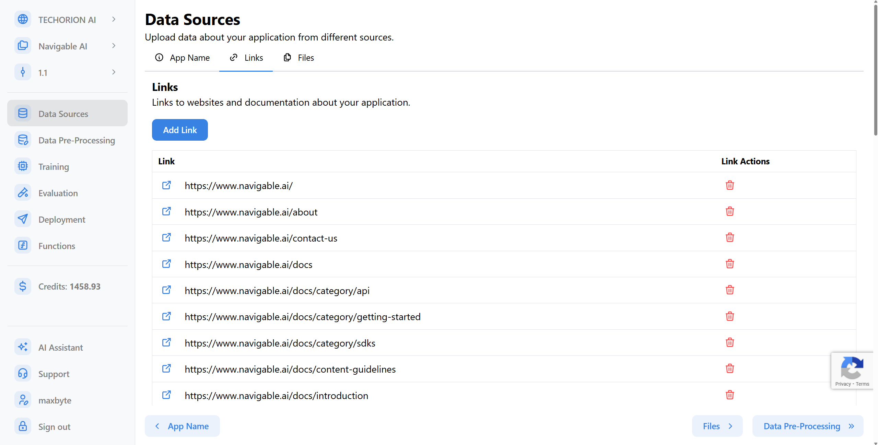
Task: Open external link for contact-us URL
Action: [x=166, y=237]
